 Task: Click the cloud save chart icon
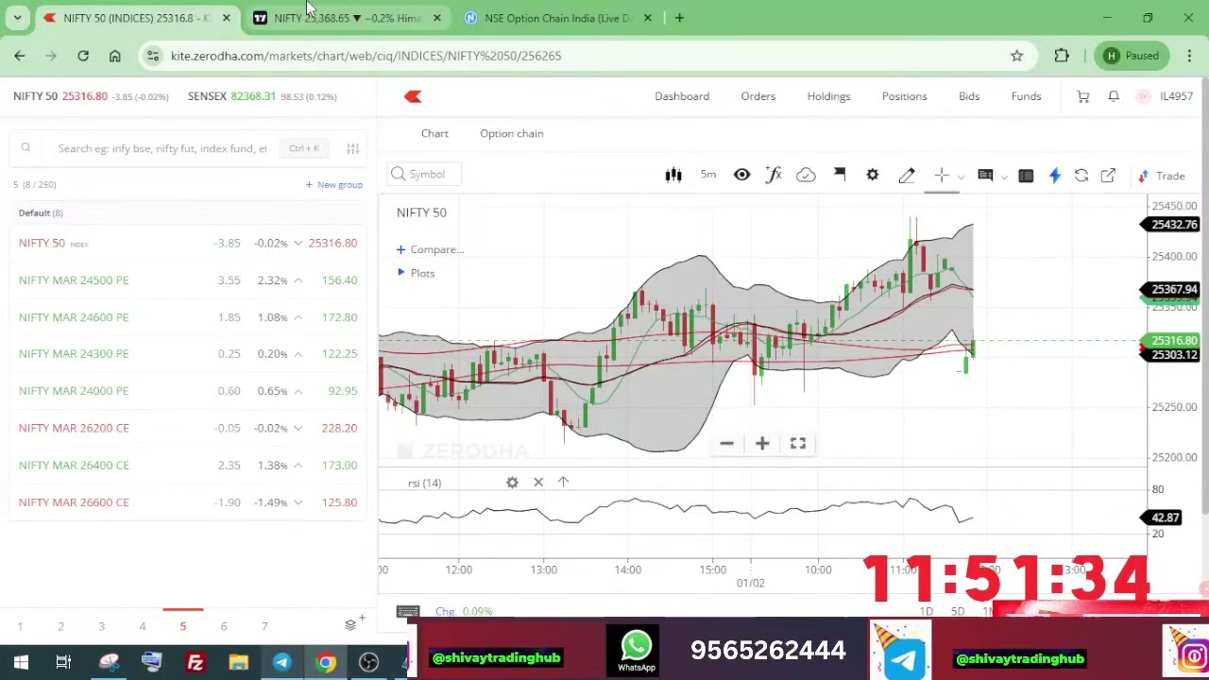point(806,175)
